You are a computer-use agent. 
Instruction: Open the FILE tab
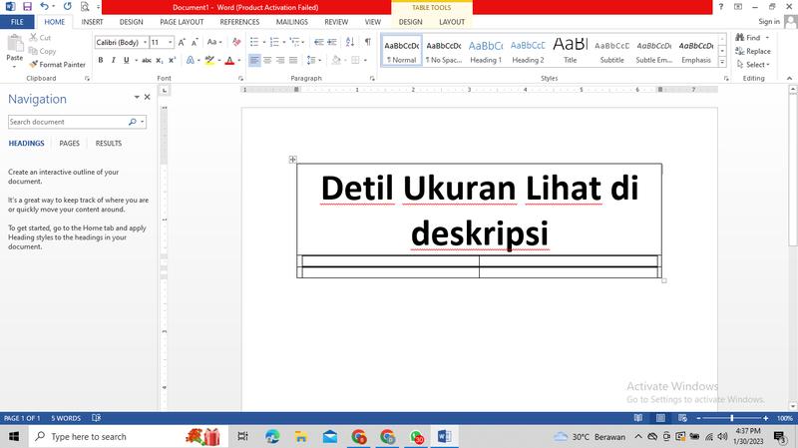pos(17,22)
